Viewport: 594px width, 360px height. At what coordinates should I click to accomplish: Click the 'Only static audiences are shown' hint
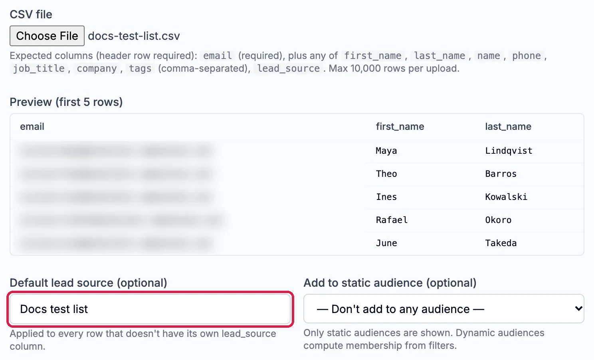(x=424, y=339)
